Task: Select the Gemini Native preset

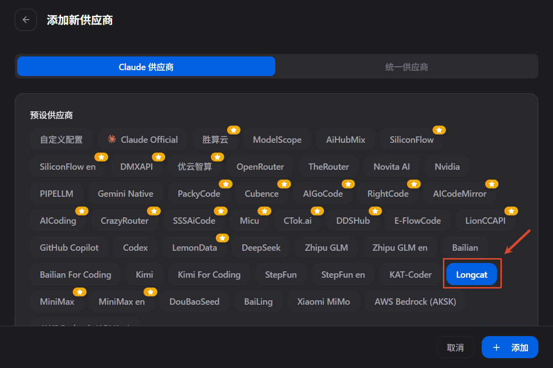Action: tap(125, 194)
